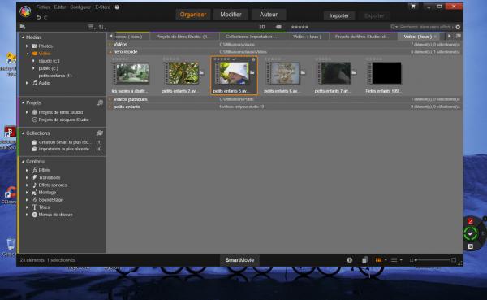Expand the Photos tree node
487x300 pixels.
[27, 46]
